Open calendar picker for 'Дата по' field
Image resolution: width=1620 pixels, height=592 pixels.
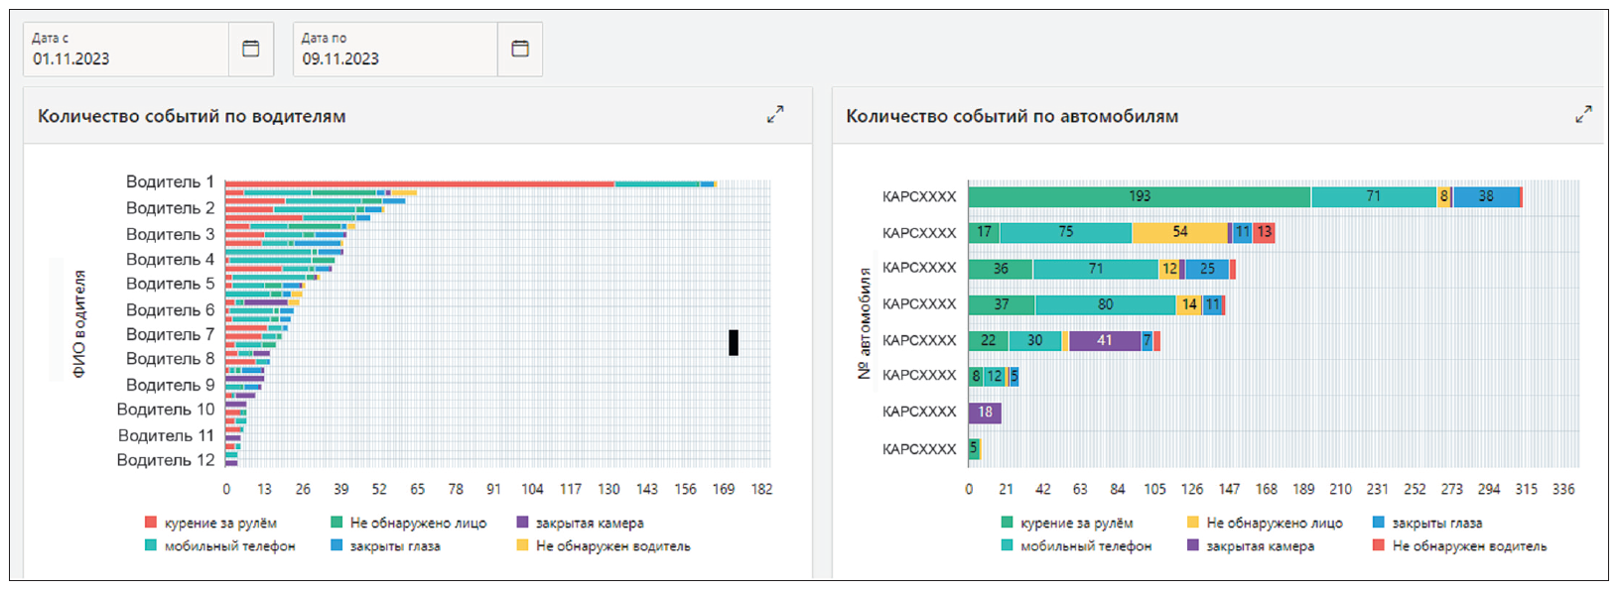pyautogui.click(x=520, y=49)
